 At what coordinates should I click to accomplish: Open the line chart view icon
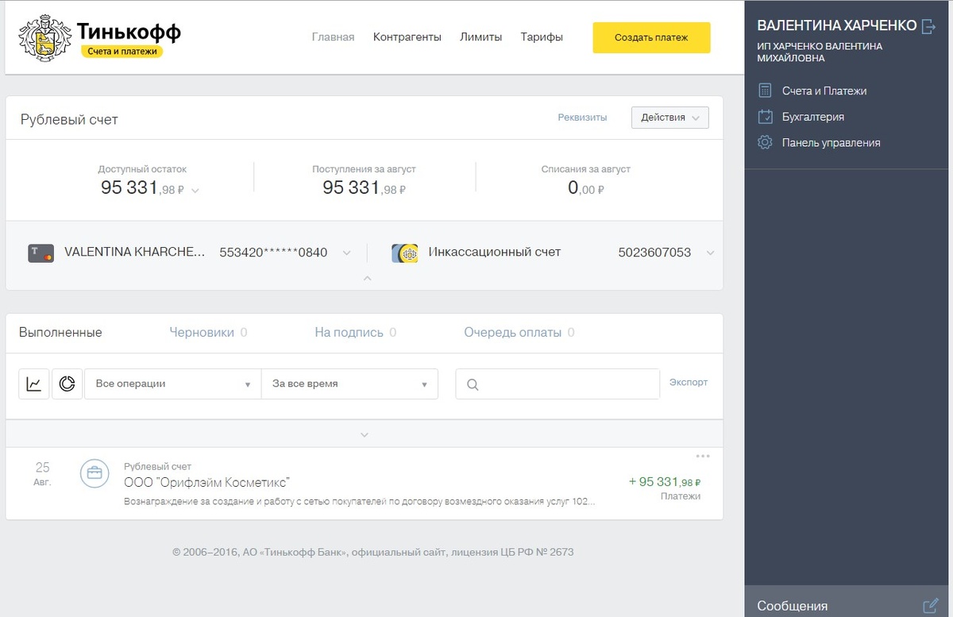[34, 384]
